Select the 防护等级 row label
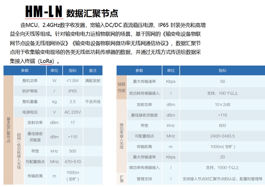 [30, 91]
